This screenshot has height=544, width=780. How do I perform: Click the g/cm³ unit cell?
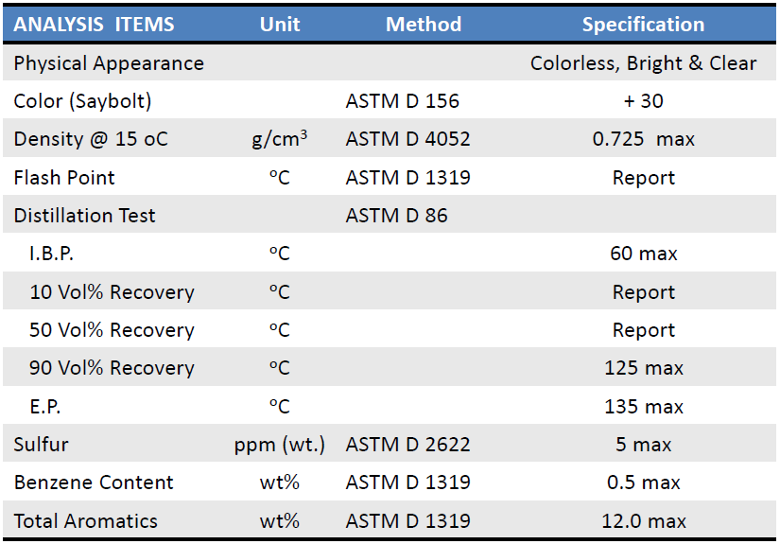280,139
